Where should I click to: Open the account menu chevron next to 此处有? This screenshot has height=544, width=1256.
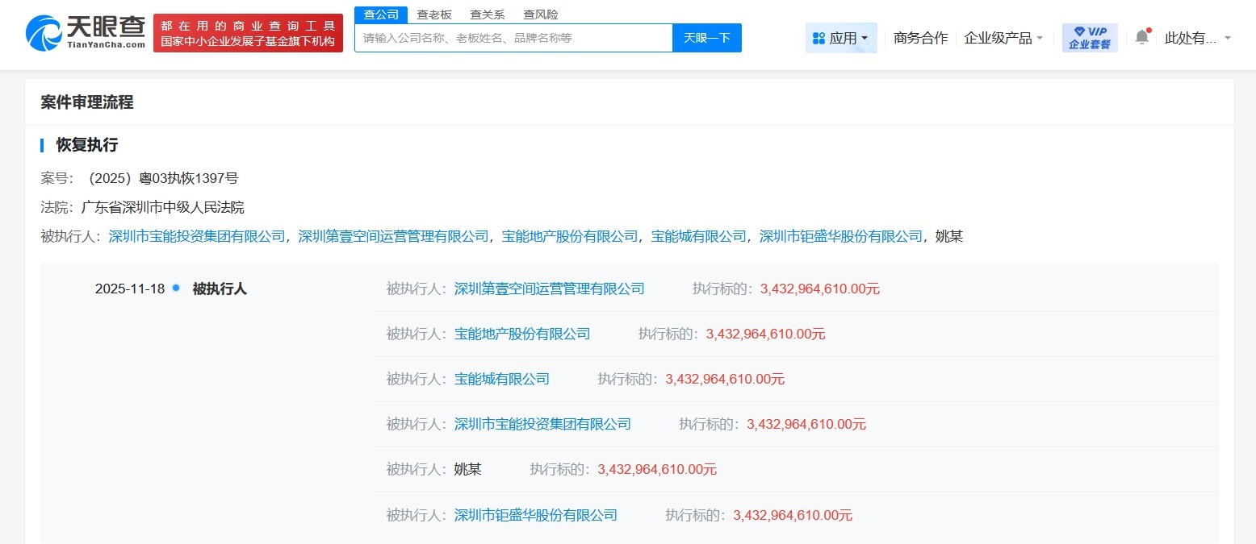1229,37
